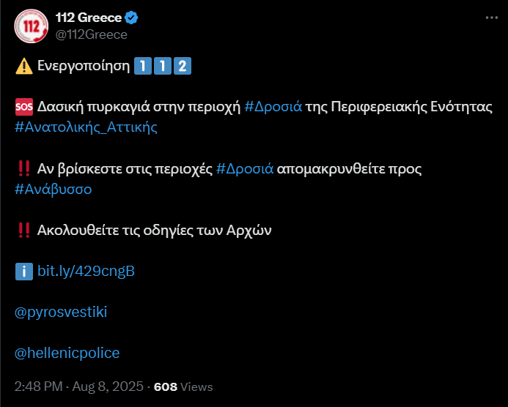This screenshot has height=407, width=508.
Task: Open the three-dot more options menu
Action: (487, 18)
